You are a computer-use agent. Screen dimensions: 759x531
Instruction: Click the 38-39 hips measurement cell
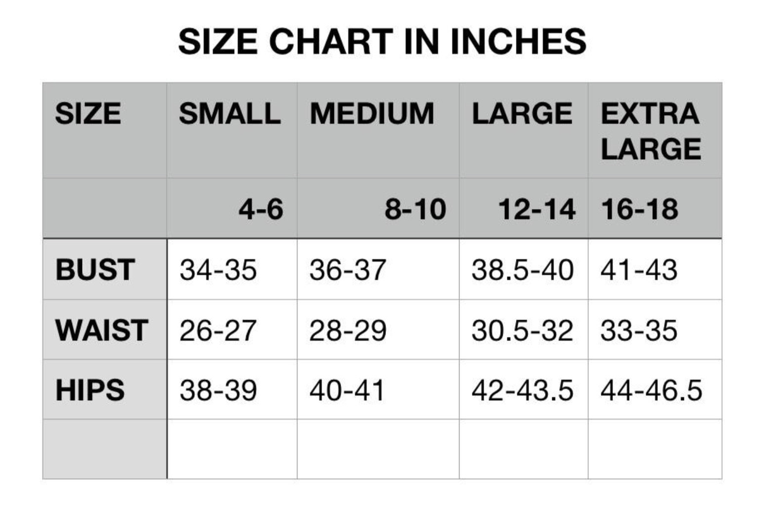point(232,389)
